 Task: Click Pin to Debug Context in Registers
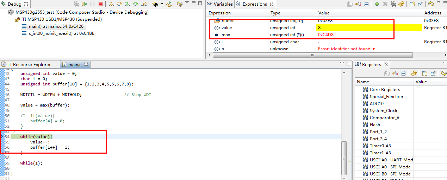click(433, 73)
